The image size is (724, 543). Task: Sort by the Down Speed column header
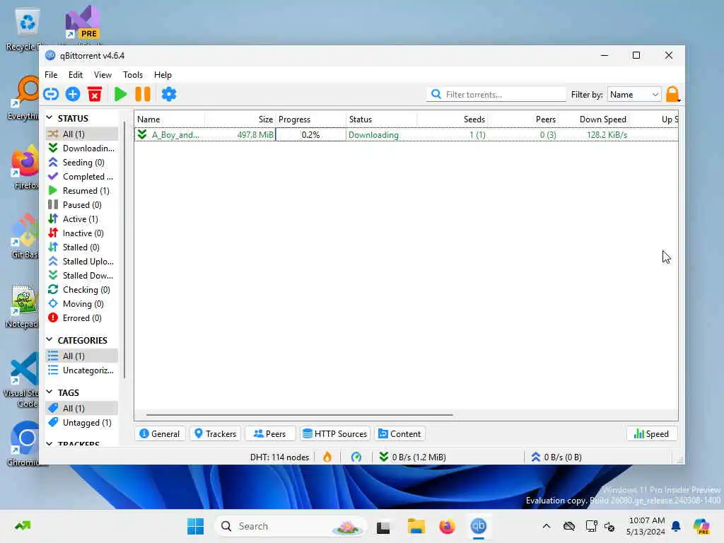click(594, 119)
